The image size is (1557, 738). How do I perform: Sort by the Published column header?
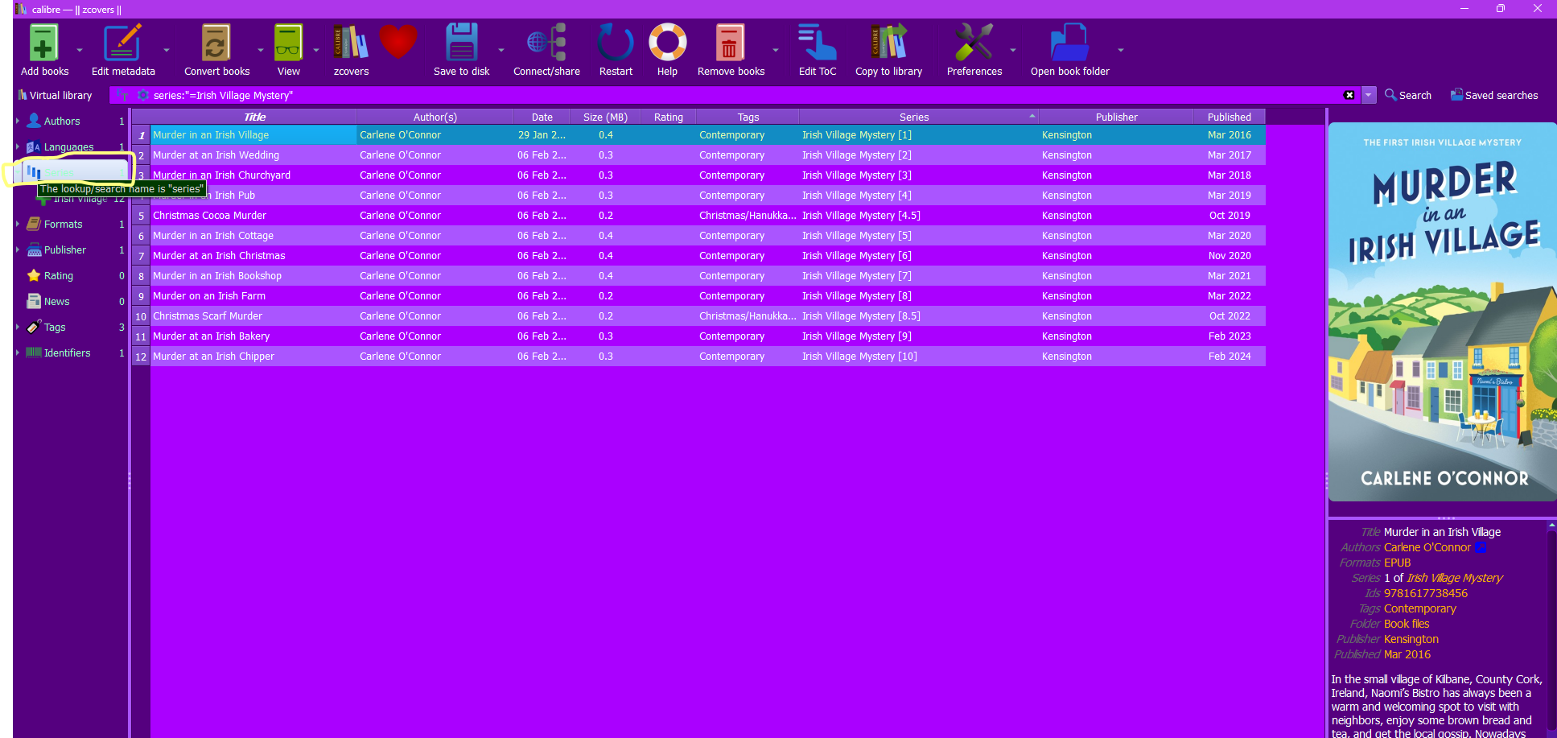1229,117
